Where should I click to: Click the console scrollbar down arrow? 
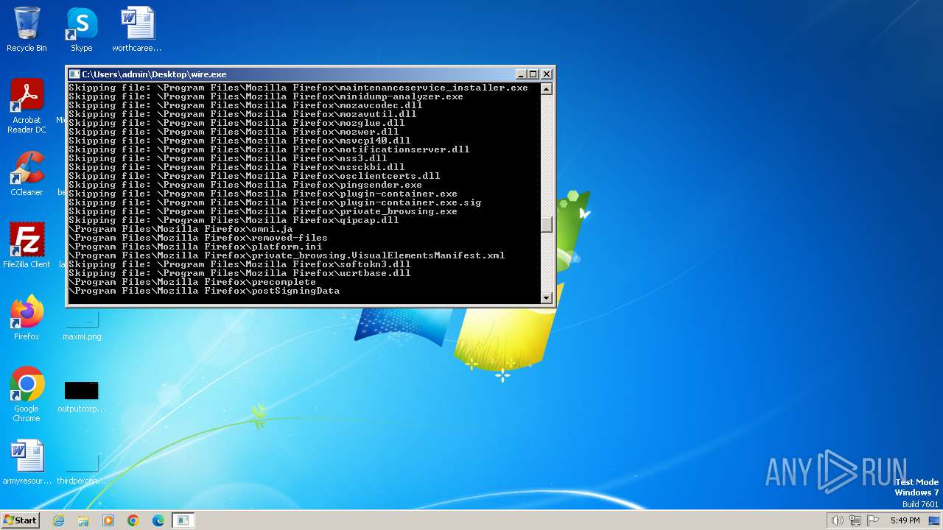coord(547,298)
